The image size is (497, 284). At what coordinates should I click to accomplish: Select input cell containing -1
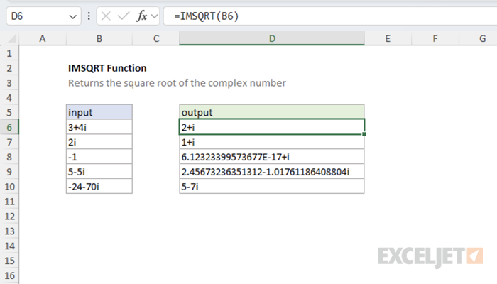point(99,157)
